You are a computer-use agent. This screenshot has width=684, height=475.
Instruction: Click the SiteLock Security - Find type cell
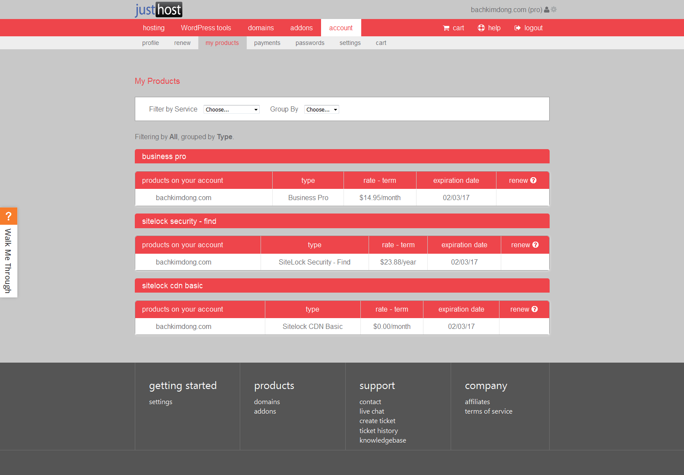pyautogui.click(x=315, y=262)
